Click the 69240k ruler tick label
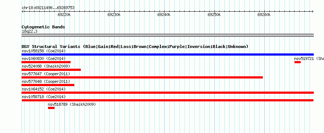The image size is (324, 133). pos(164,15)
